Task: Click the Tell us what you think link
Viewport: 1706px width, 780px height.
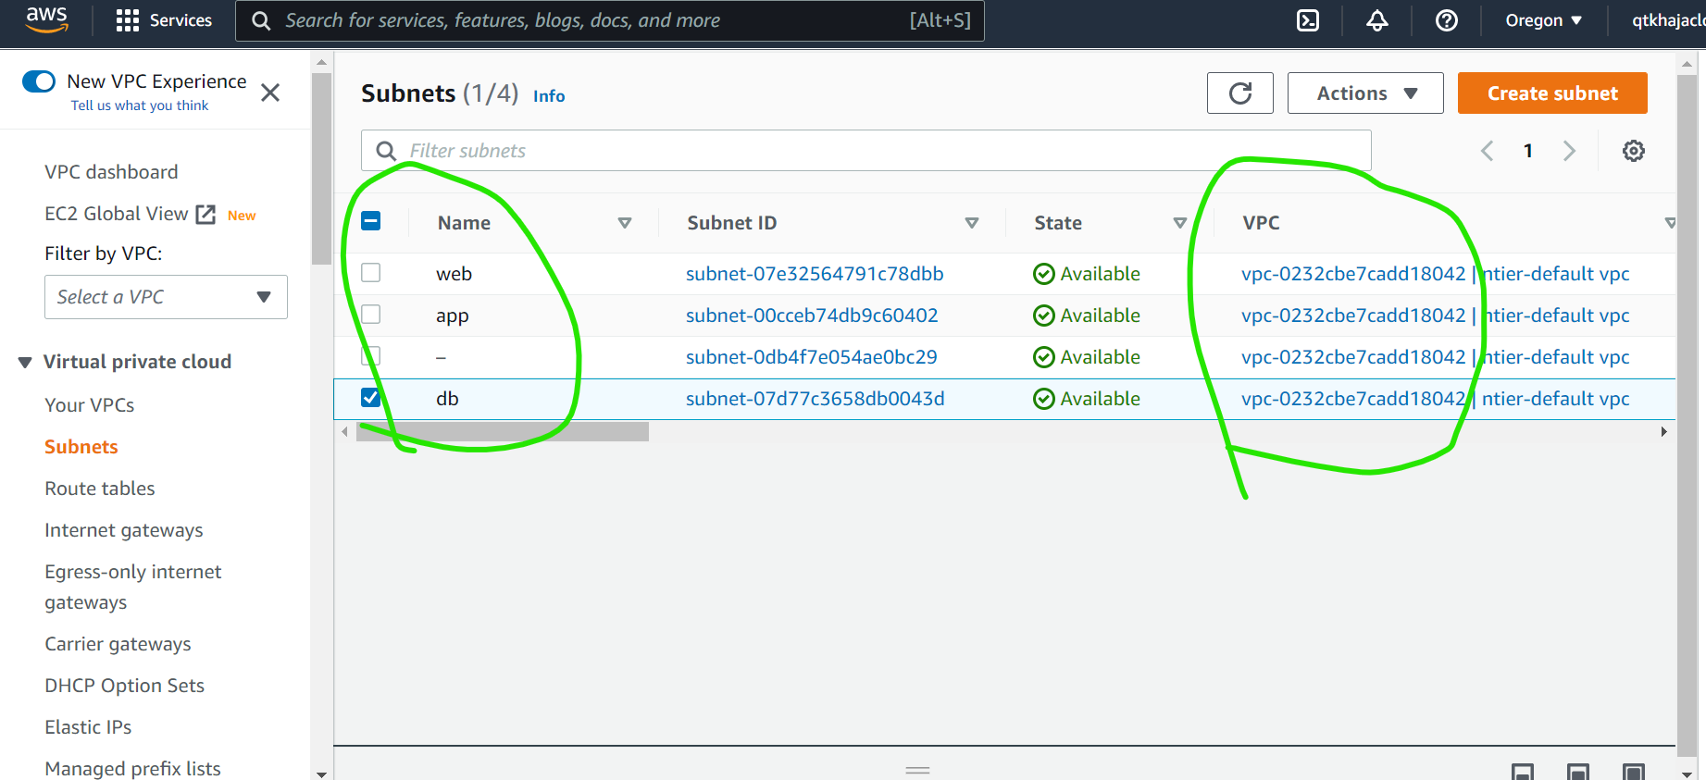Action: (x=140, y=105)
